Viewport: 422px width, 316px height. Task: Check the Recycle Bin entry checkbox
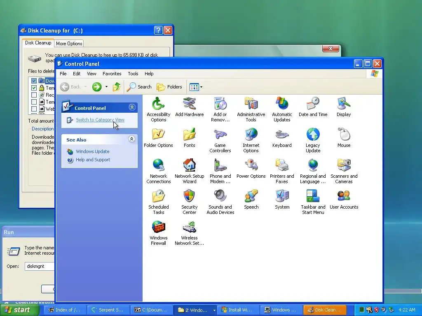(34, 95)
